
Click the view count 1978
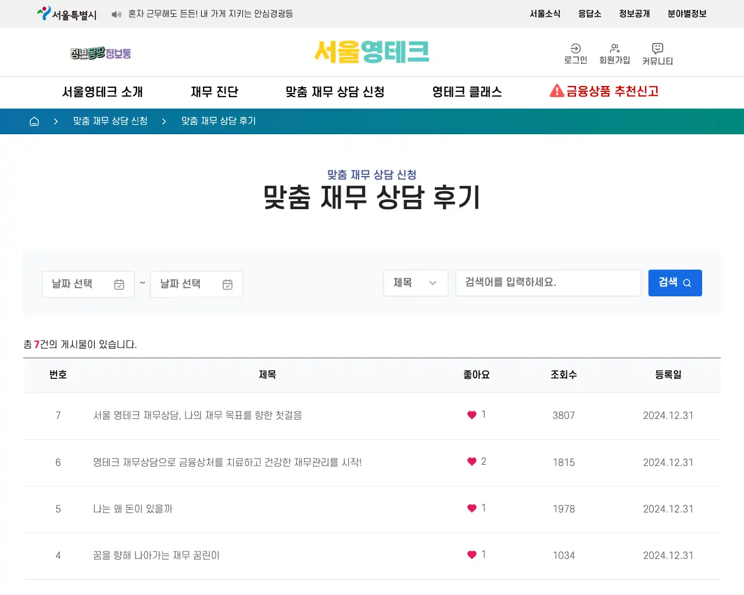[x=564, y=509]
